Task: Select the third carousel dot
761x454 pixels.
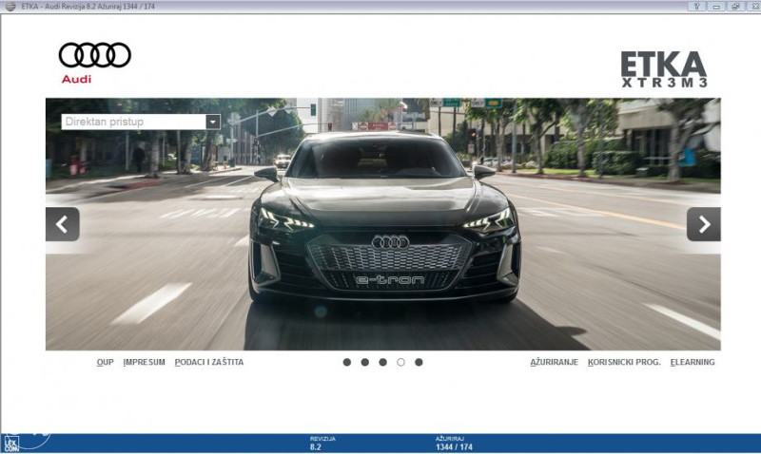Action: click(383, 362)
